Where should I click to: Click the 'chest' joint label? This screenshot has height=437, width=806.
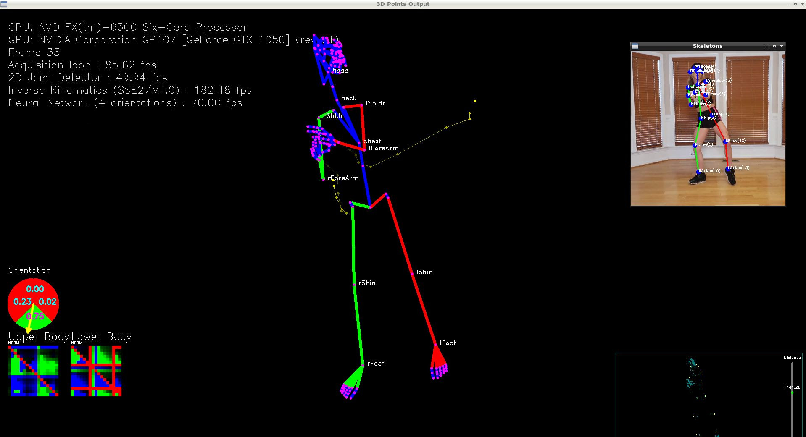[x=372, y=141]
